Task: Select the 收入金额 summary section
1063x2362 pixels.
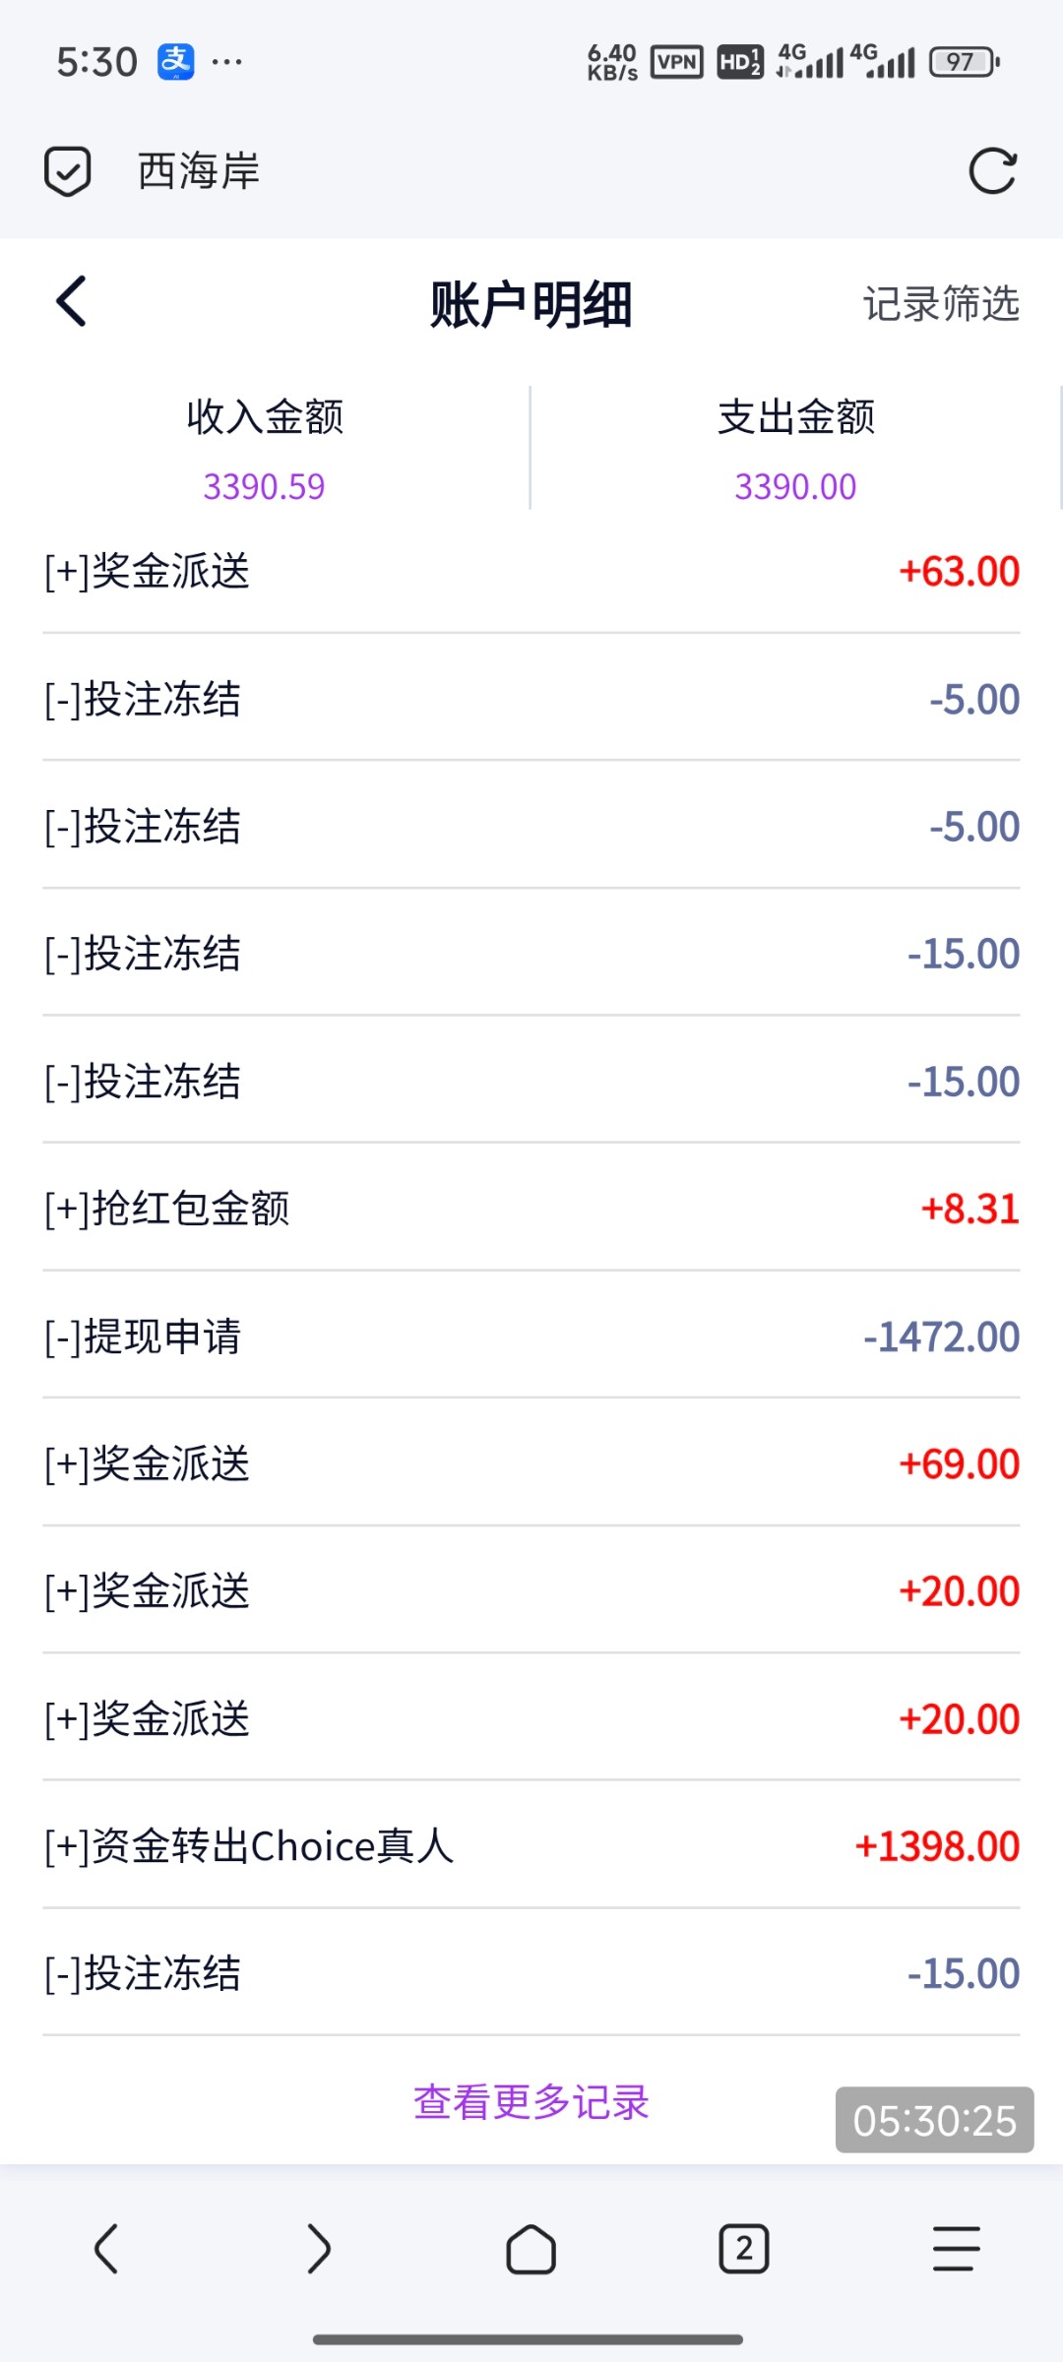Action: pos(265,449)
